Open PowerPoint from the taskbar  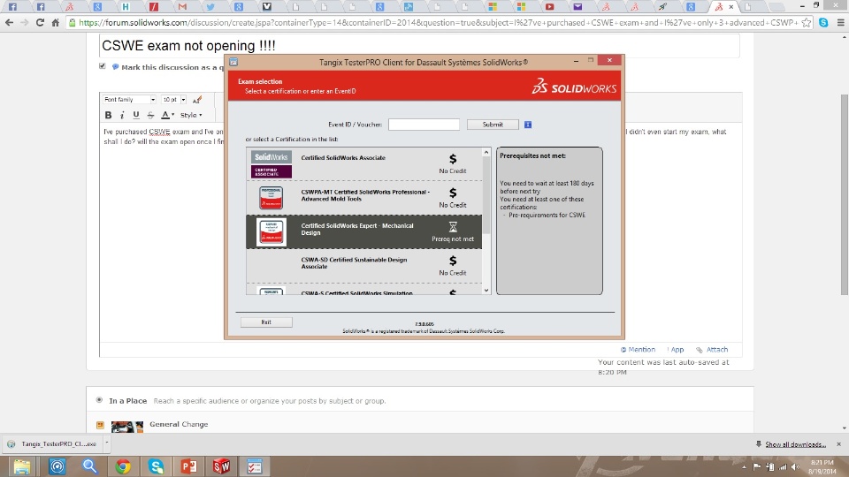pyautogui.click(x=189, y=466)
